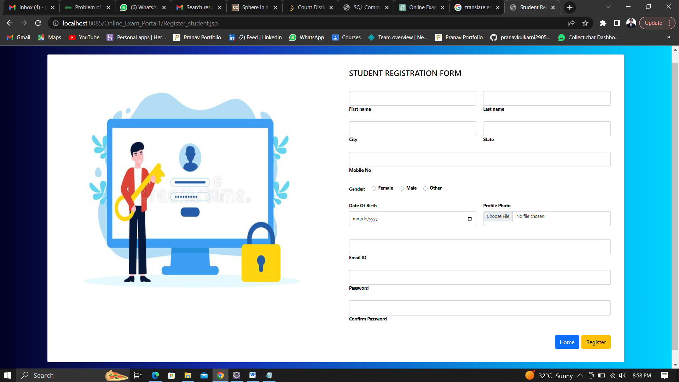
Task: Click the share page icon in address bar
Action: (x=571, y=23)
